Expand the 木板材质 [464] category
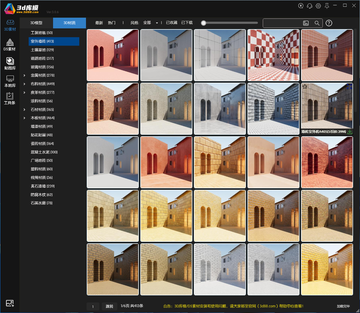The height and width of the screenshot is (313, 360). tap(24, 118)
